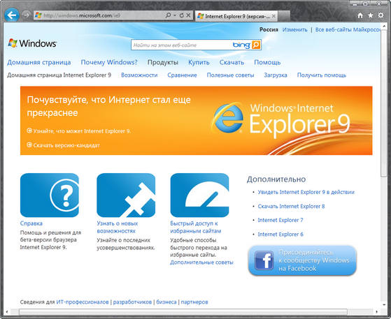Click the Forward navigation arrow
Viewport: 391px width, 319px height.
pyautogui.click(x=26, y=15)
